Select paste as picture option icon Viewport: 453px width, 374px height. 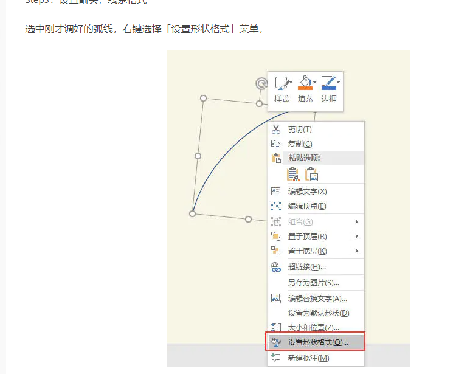[312, 175]
